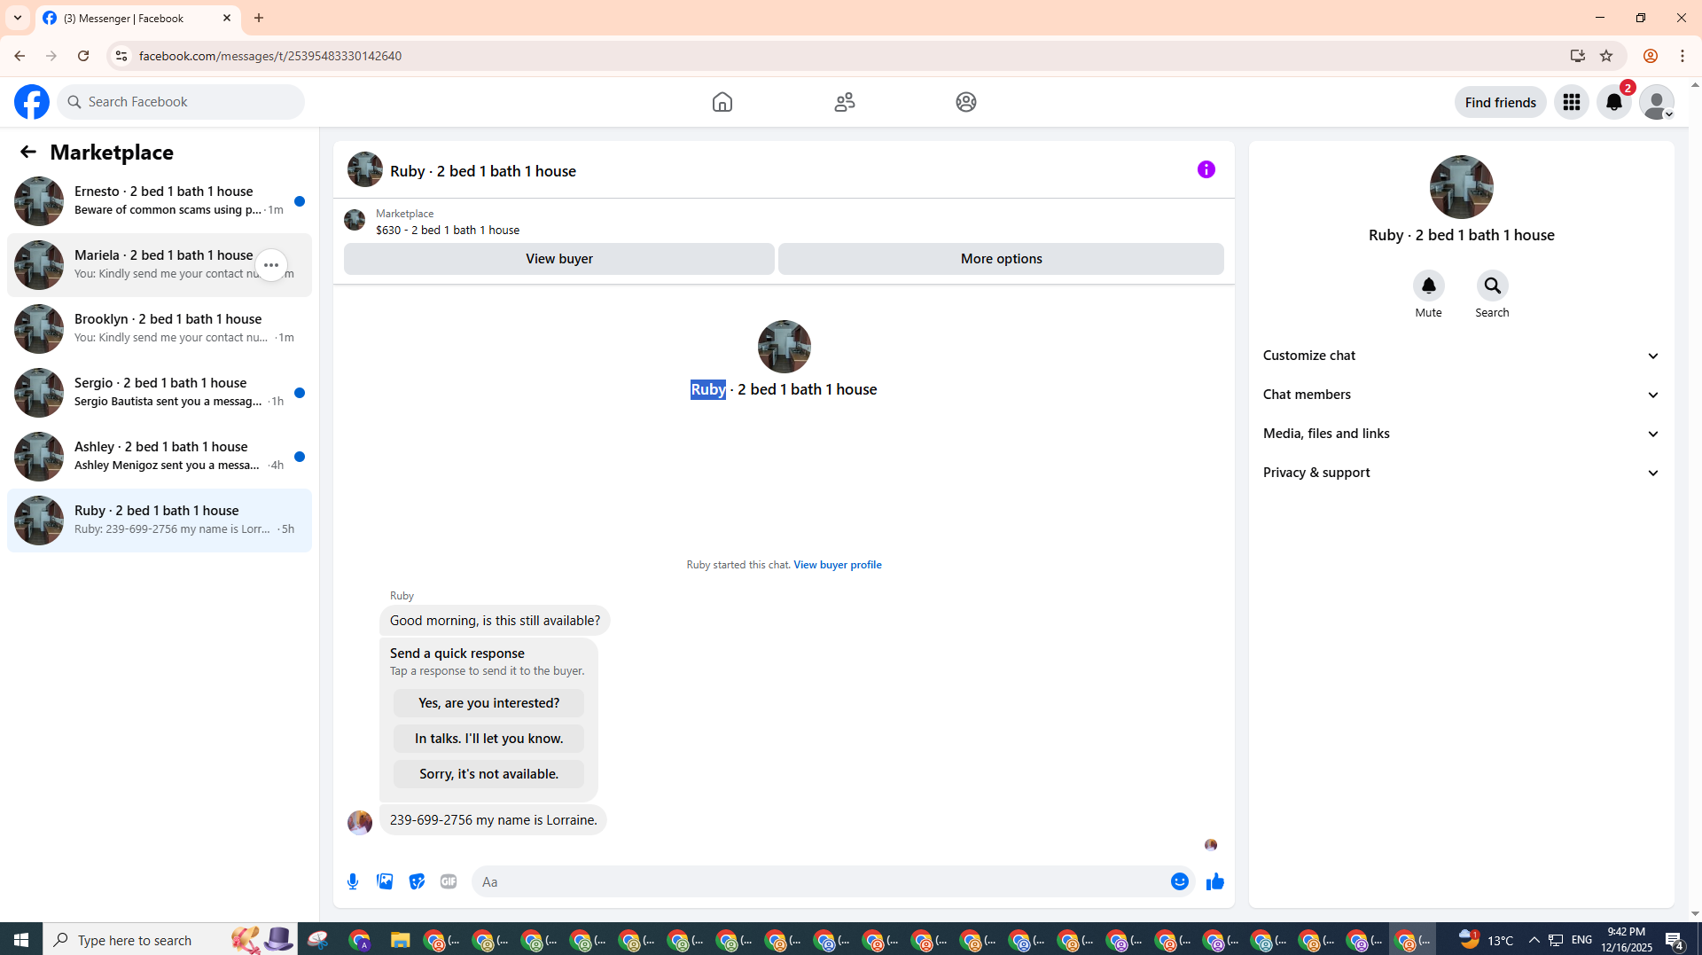Click the chat header title Ruby listing
This screenshot has height=955, width=1702.
pos(483,171)
